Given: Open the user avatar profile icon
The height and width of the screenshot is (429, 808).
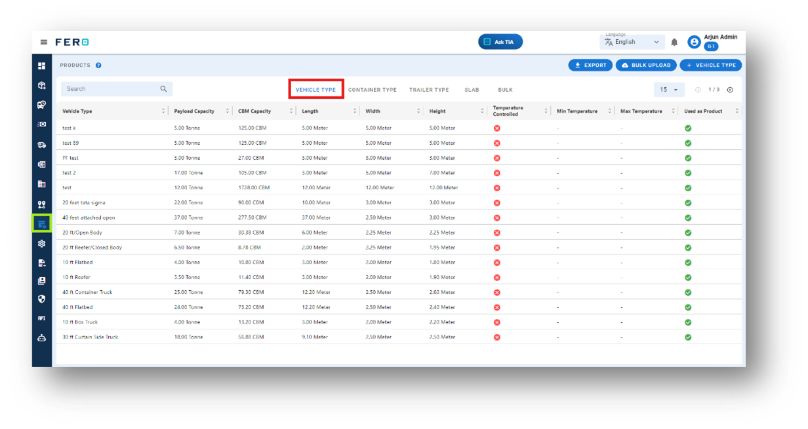Looking at the screenshot, I should [x=694, y=42].
